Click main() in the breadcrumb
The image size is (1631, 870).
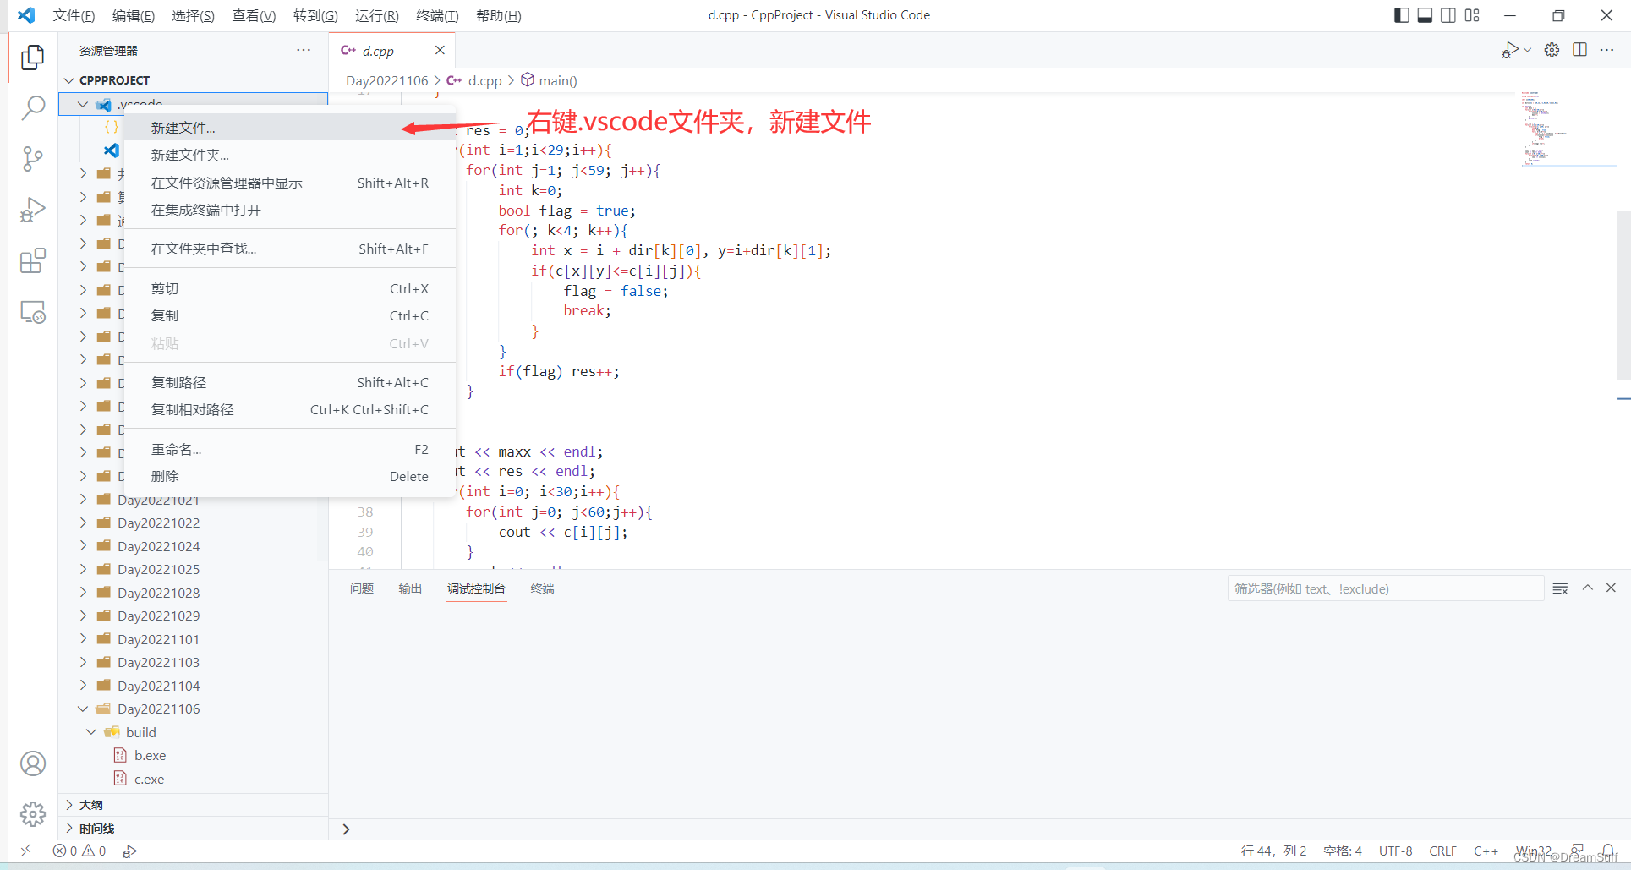point(558,80)
